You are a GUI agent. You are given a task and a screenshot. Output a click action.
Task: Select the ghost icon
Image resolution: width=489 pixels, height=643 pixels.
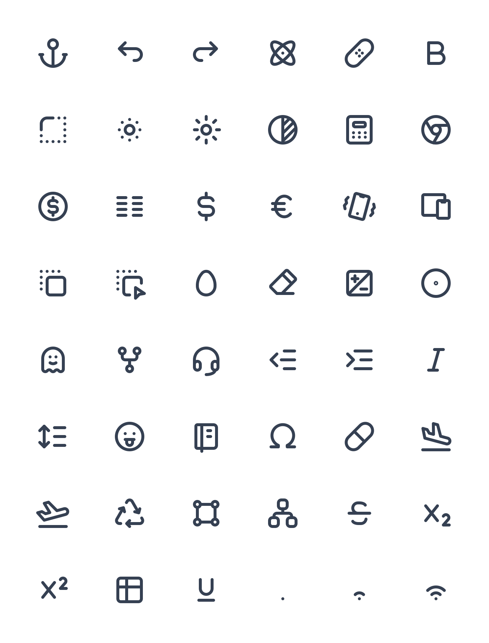tap(53, 360)
